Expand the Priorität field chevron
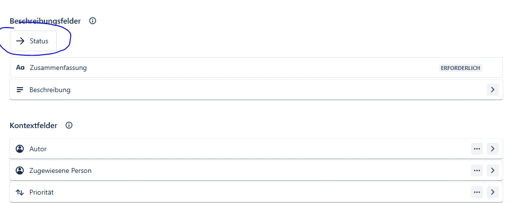The width and height of the screenshot is (511, 203). click(493, 192)
